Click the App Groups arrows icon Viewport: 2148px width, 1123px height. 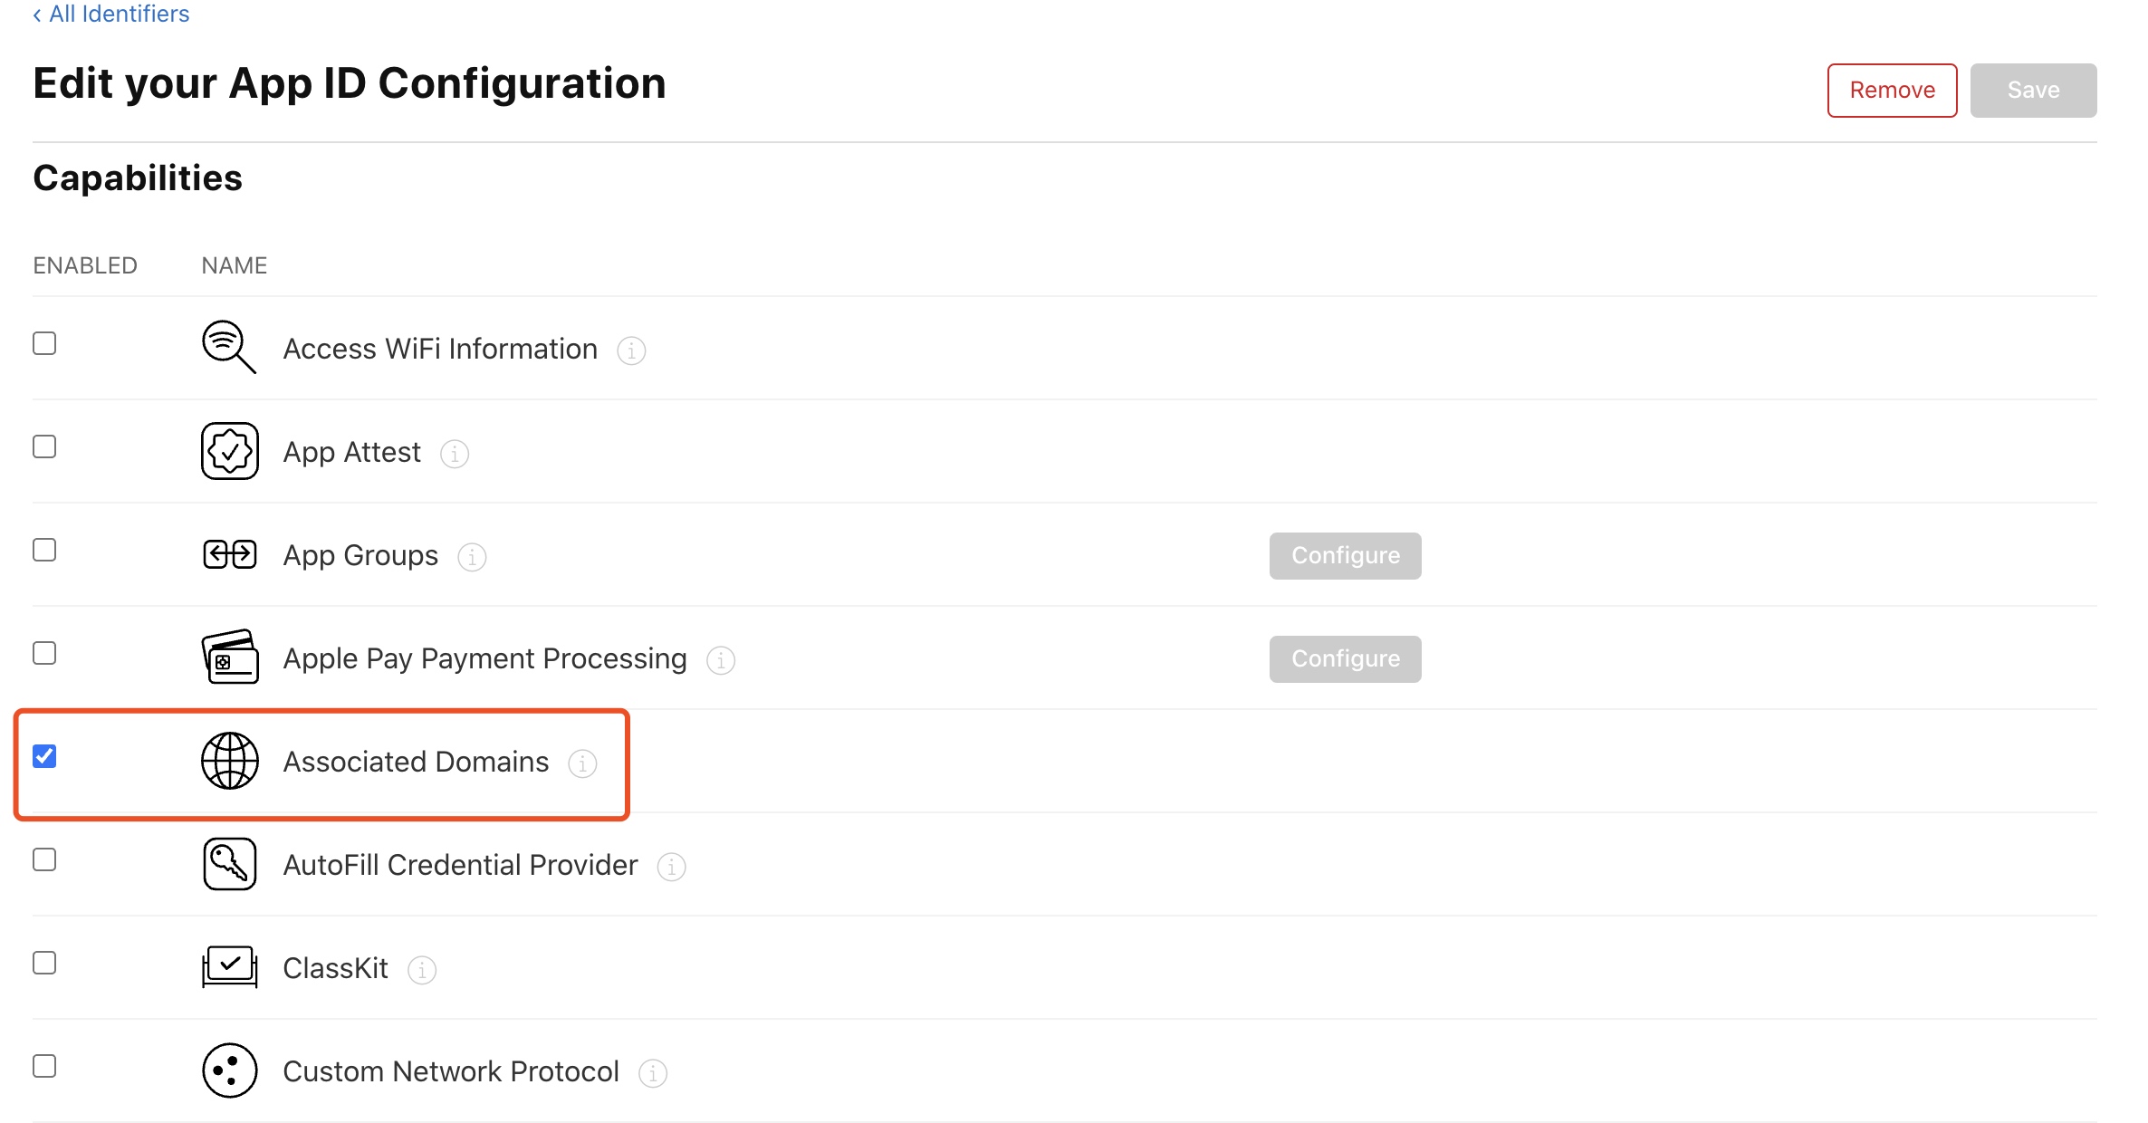pos(229,554)
